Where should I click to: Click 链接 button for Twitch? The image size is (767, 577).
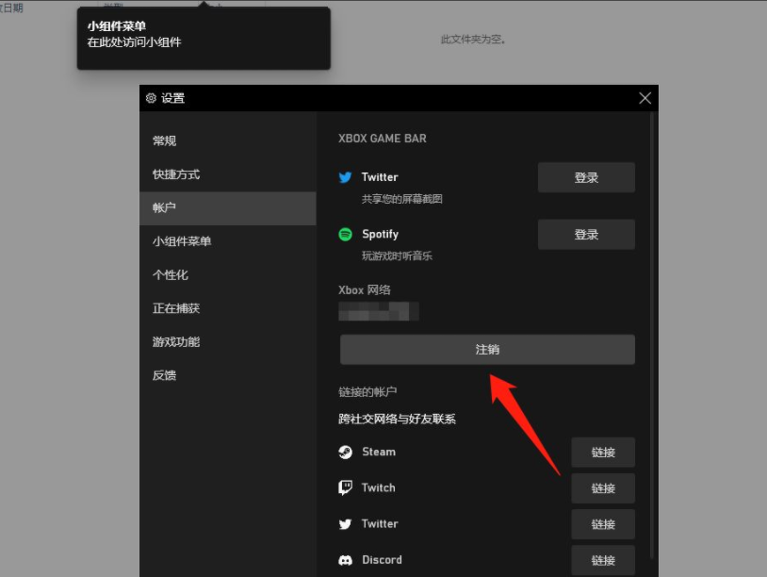coord(603,488)
